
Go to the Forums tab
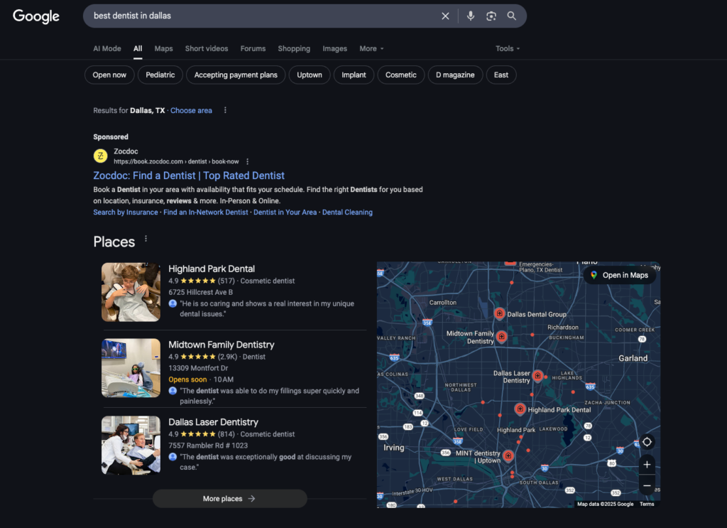click(253, 49)
